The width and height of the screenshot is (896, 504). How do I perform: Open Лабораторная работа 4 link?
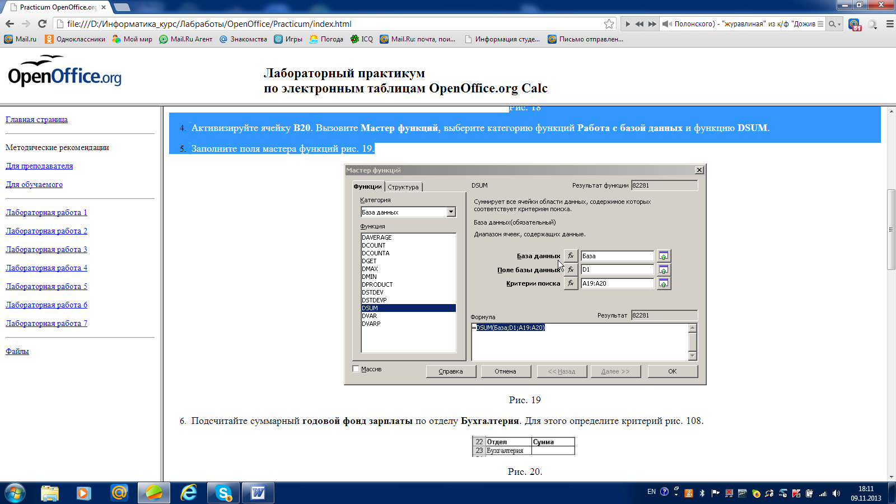pyautogui.click(x=46, y=268)
